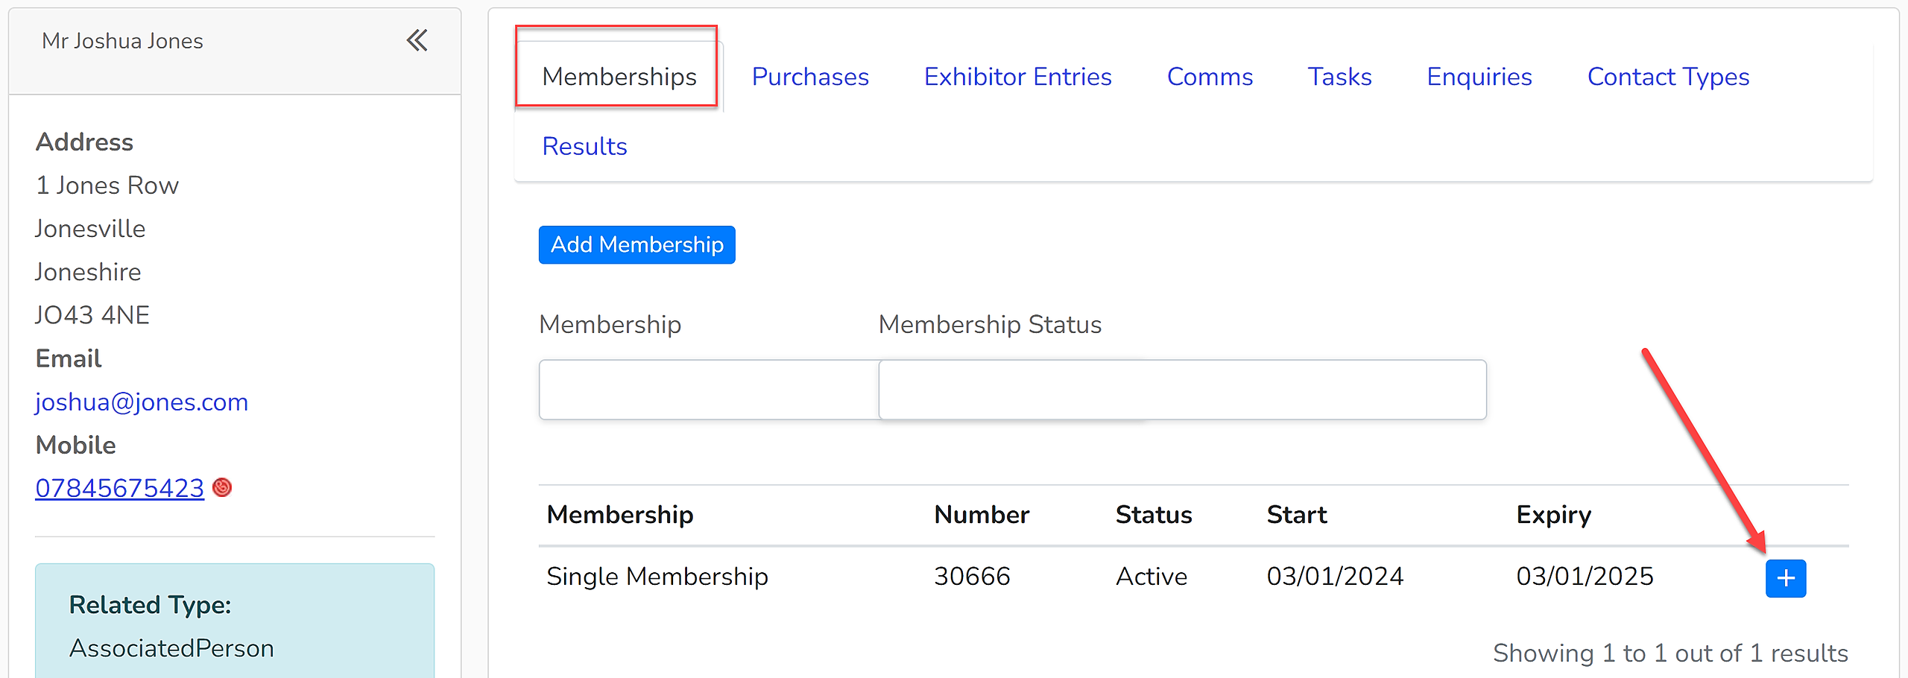The image size is (1908, 678).
Task: View the Enquiries tab
Action: (x=1479, y=77)
